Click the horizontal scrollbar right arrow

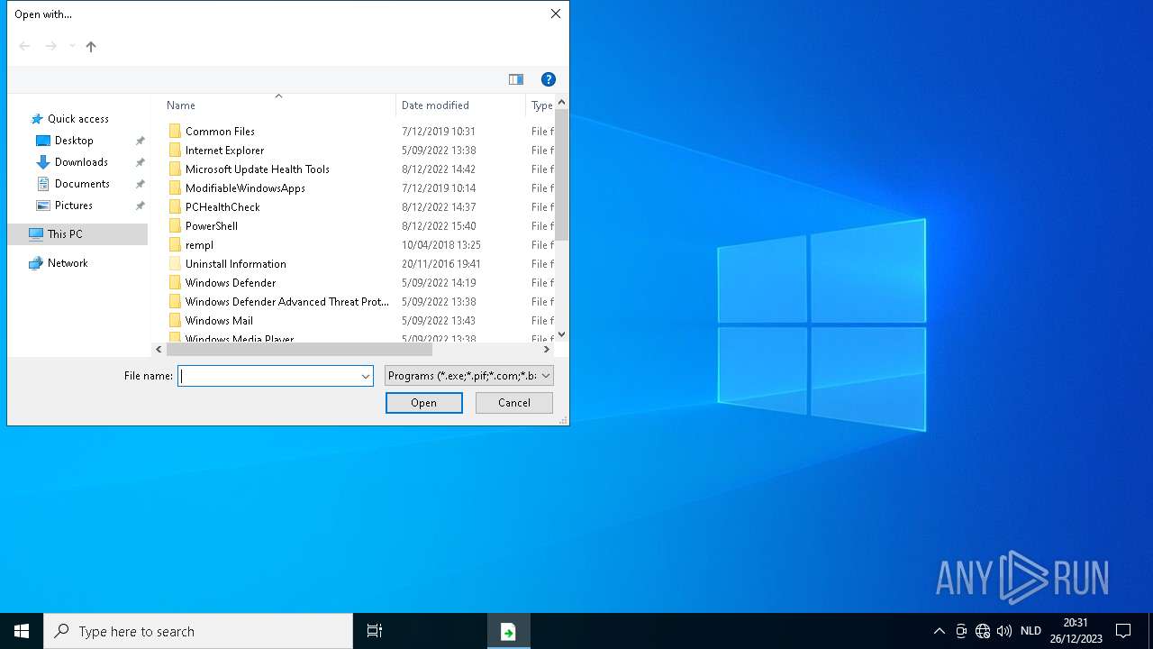pos(546,349)
